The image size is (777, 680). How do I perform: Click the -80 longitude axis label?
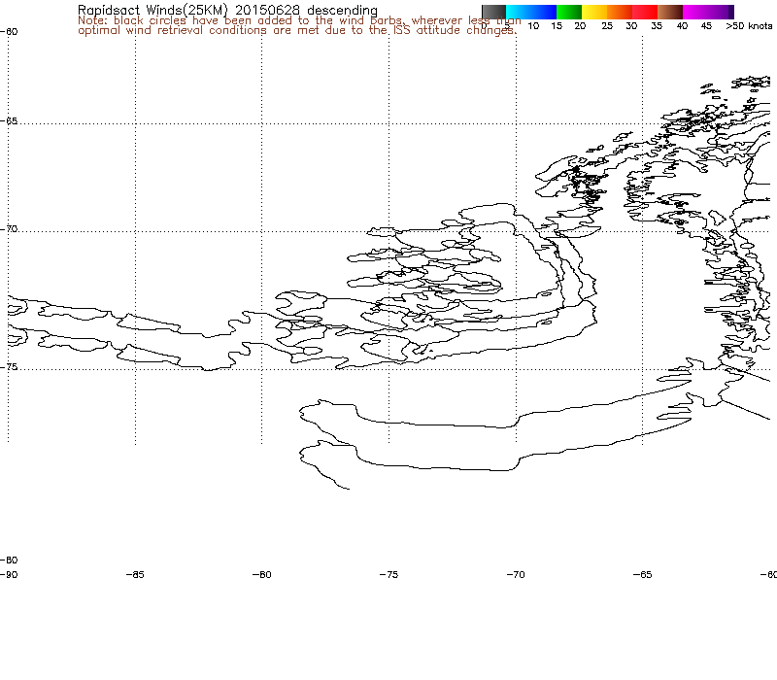262,575
